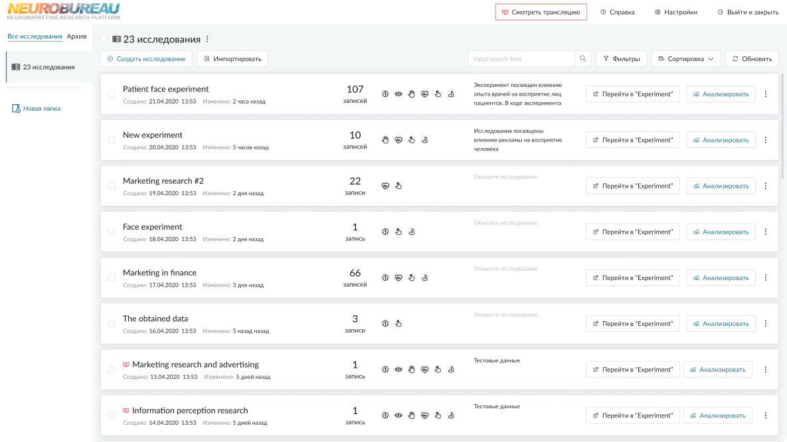
Task: Select the checkbox next to Face experiment
Action: [x=111, y=232]
